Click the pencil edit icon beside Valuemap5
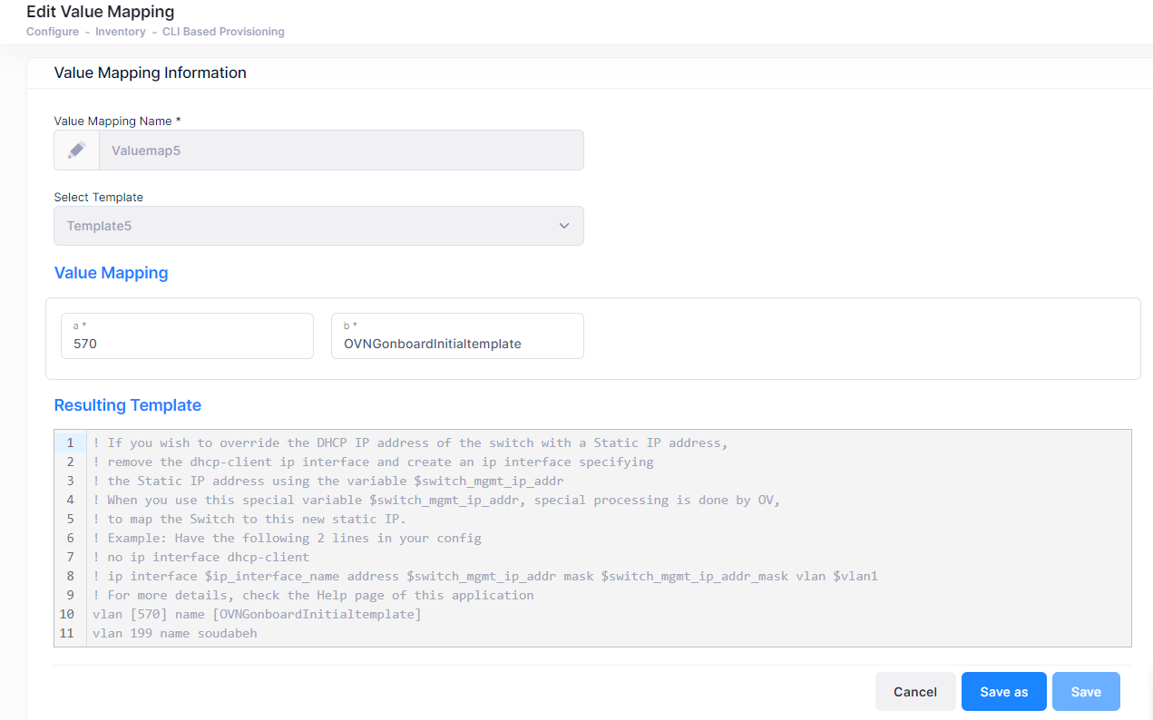The width and height of the screenshot is (1153, 720). click(x=77, y=151)
